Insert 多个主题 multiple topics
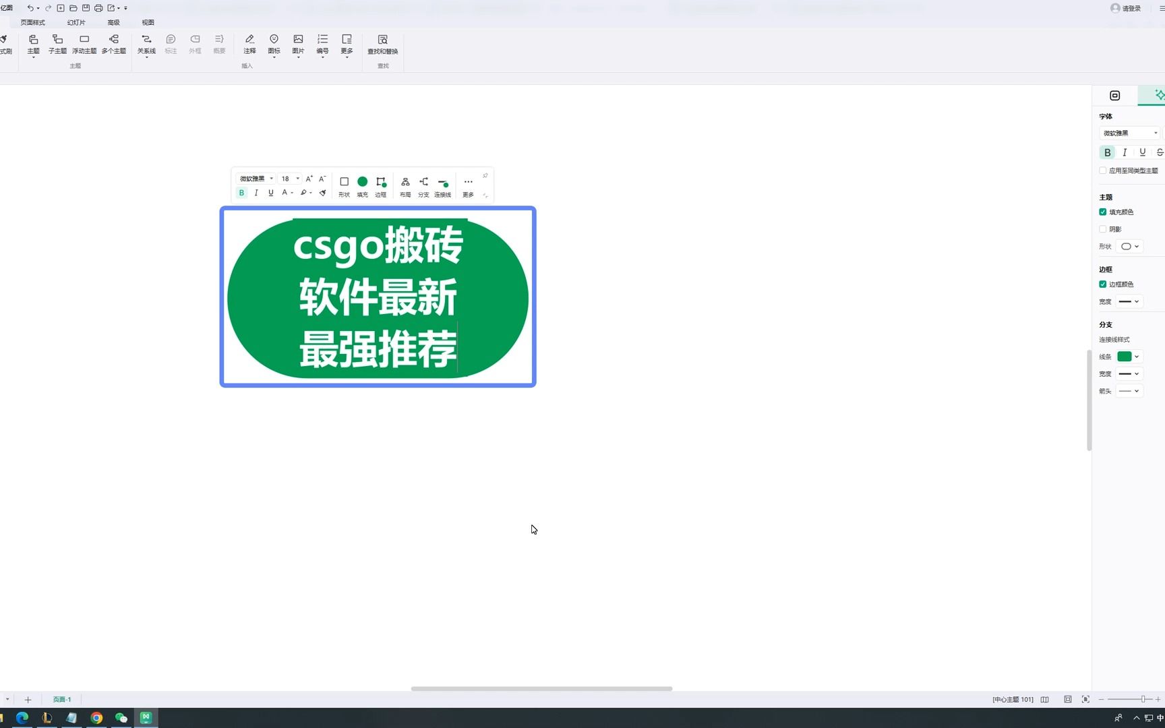 point(114,44)
